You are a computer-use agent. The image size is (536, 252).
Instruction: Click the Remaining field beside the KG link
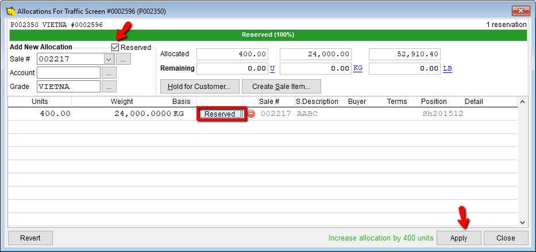tap(316, 69)
